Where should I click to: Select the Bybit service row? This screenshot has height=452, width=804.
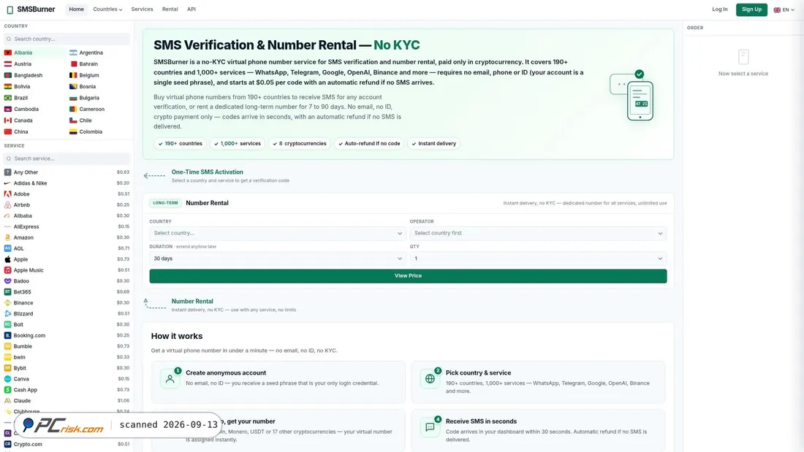click(x=67, y=368)
